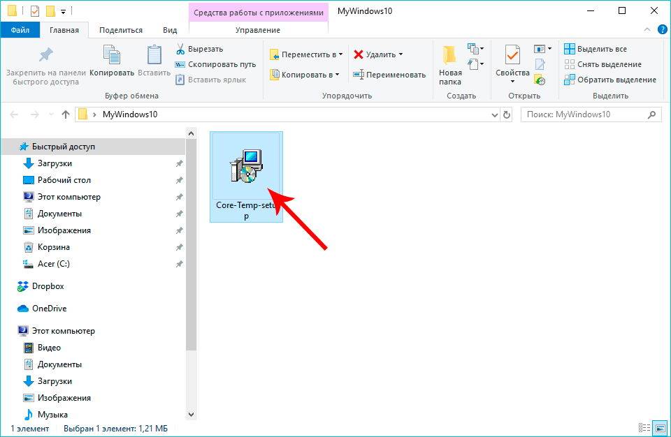671x437 pixels.
Task: Click the Copy icon in ribbon
Action: 112,54
